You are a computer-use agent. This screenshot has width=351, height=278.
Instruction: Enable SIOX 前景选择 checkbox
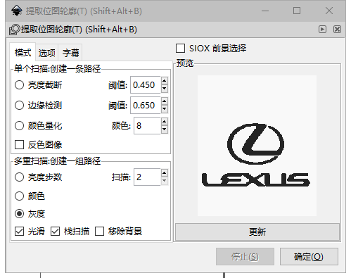click(180, 49)
